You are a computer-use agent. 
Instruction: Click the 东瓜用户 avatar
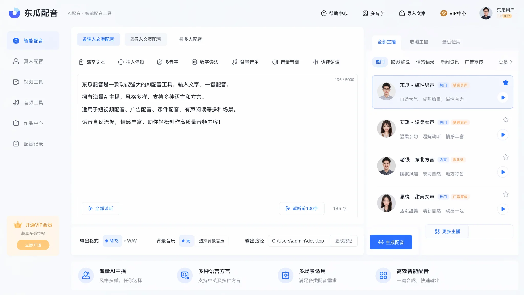(486, 13)
